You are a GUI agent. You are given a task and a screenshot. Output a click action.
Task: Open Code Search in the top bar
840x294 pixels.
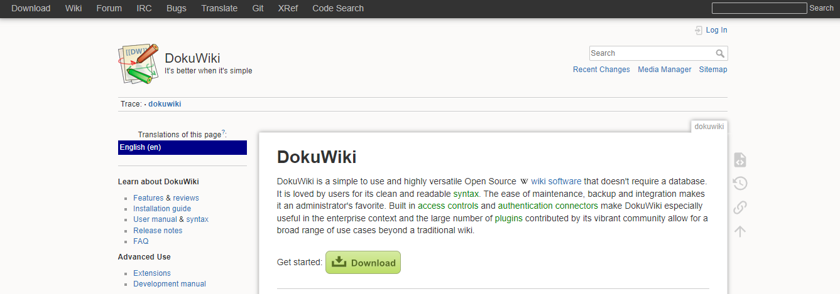point(338,8)
